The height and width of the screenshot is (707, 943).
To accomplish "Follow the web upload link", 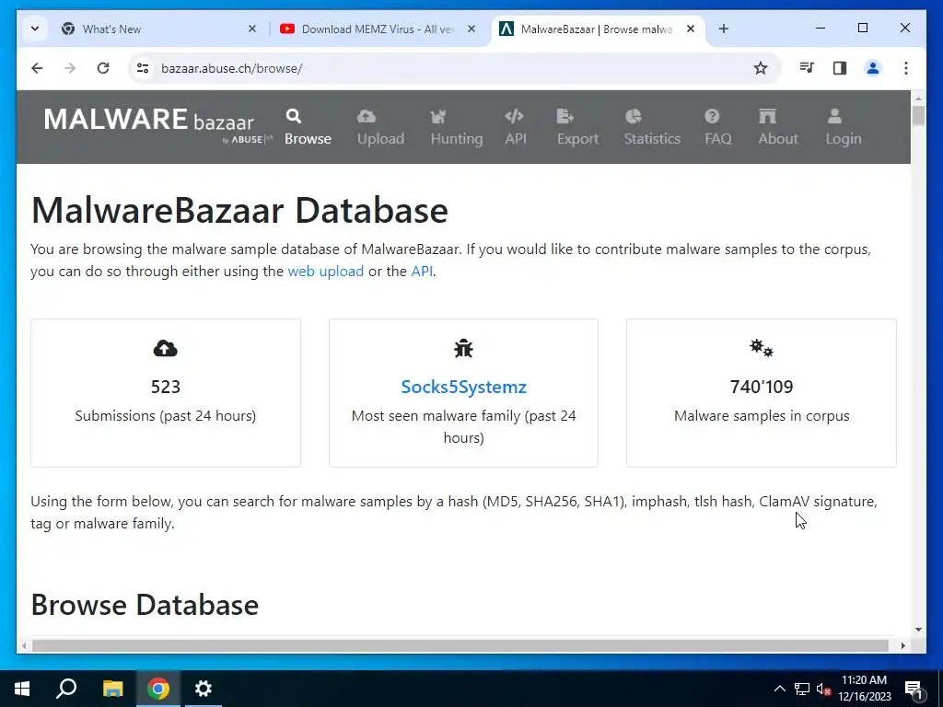I will [x=325, y=272].
